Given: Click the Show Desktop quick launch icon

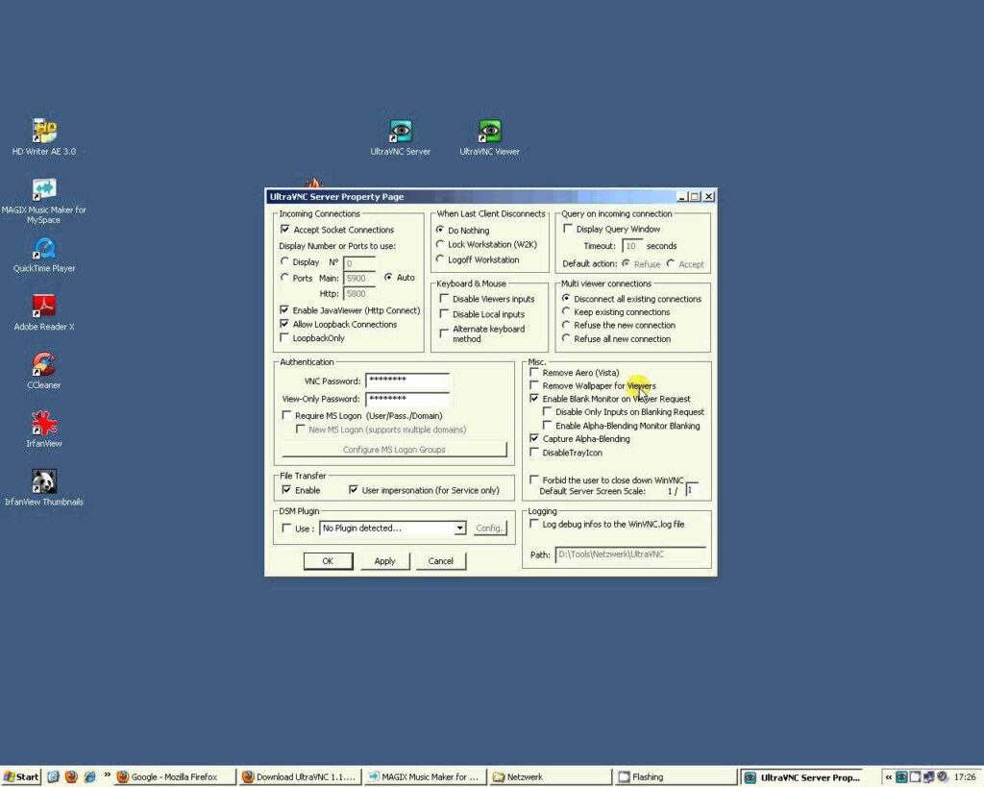Looking at the screenshot, I should pos(54,777).
